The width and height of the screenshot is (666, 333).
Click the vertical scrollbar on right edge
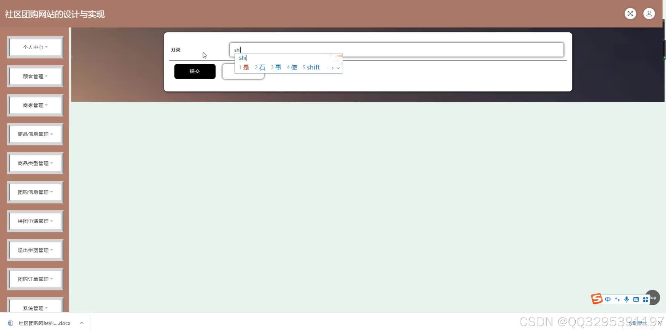pos(664,49)
